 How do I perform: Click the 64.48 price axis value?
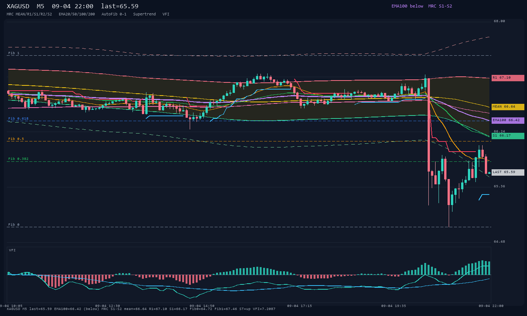coord(500,242)
